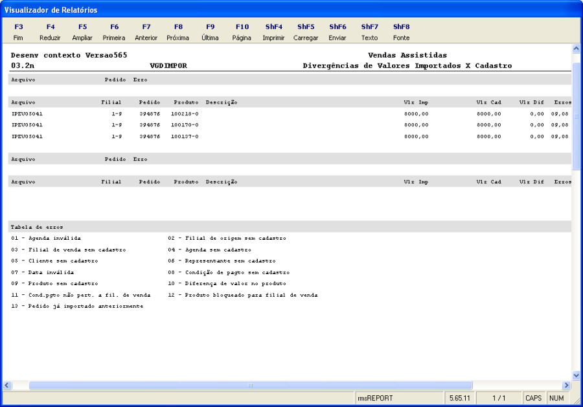Click error entry '12 - Produto bloqueado para filial de venda'
Viewport: 583px width, 407px height.
point(243,295)
